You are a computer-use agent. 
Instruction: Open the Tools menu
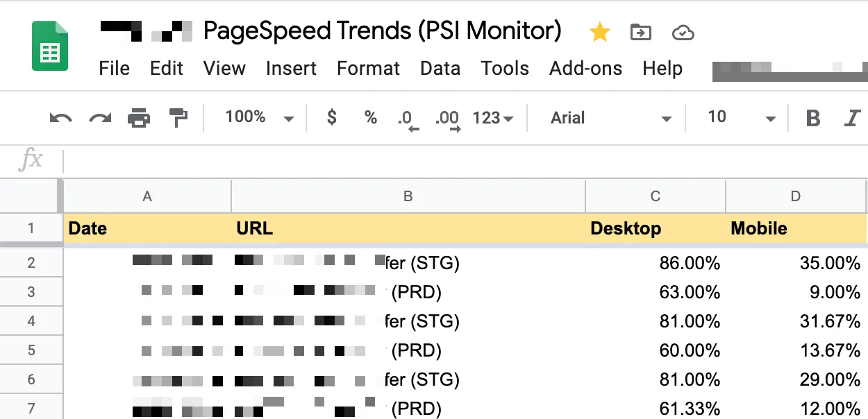pos(505,68)
